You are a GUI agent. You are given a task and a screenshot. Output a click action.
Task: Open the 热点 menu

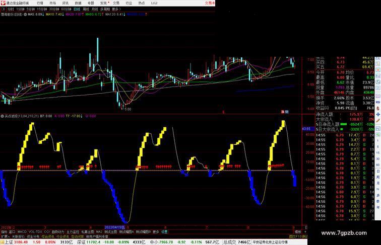pyautogui.click(x=142, y=3)
